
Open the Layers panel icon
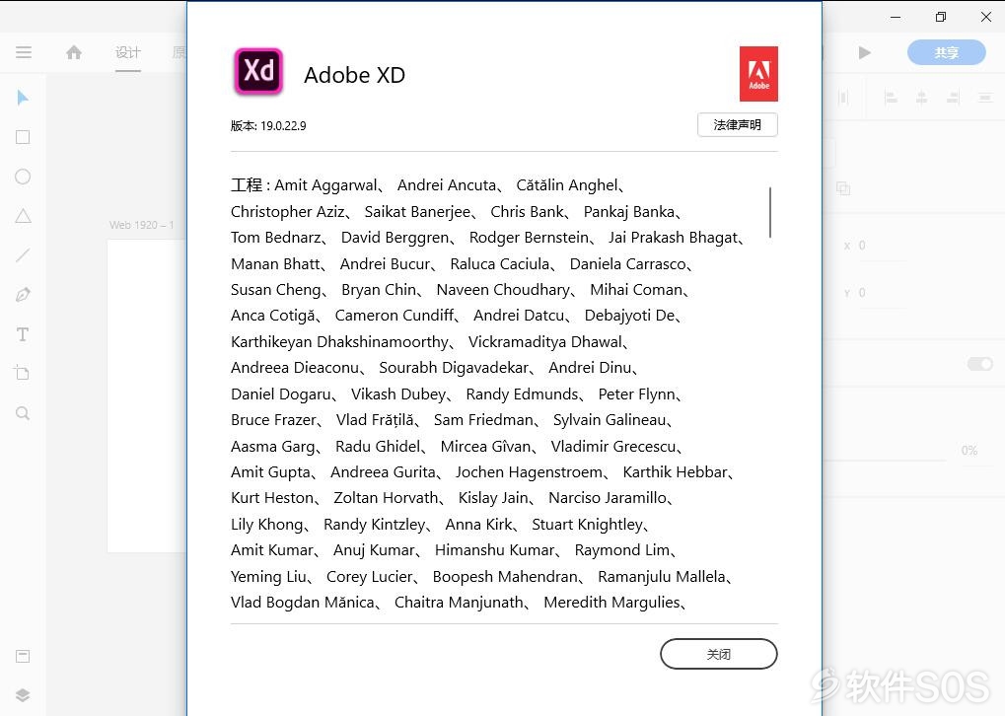[x=23, y=695]
